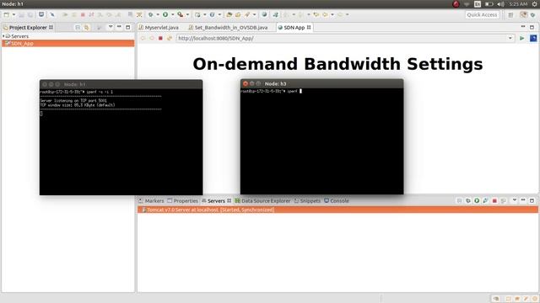Switch to the Properties tab
This screenshot has height=303, width=540.
(x=182, y=200)
